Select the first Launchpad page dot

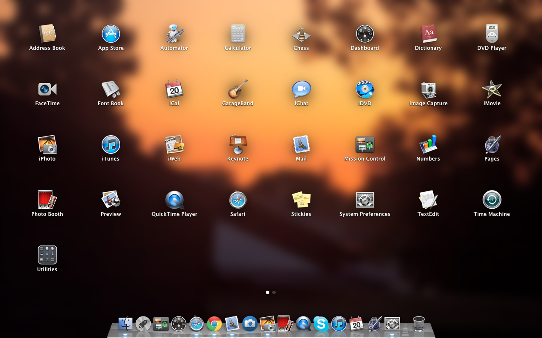(x=268, y=292)
